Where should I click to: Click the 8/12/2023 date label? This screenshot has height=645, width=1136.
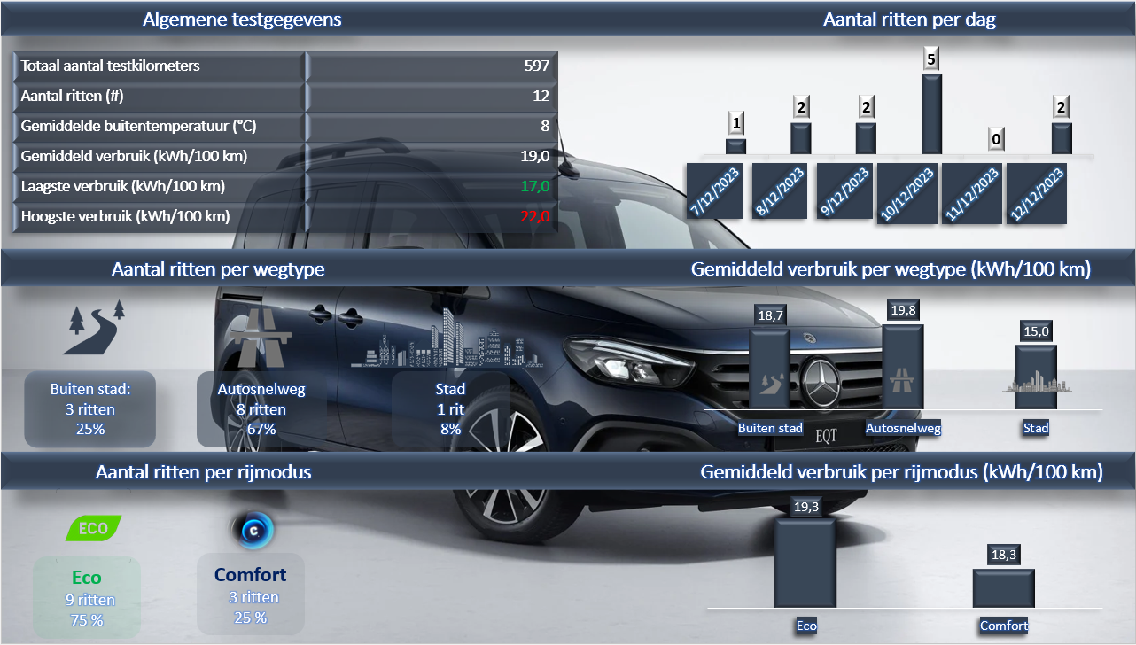781,191
